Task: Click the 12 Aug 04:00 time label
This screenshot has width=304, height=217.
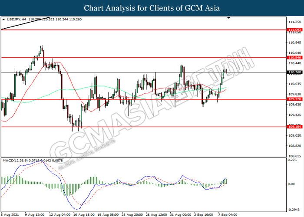Action: pyautogui.click(x=59, y=215)
